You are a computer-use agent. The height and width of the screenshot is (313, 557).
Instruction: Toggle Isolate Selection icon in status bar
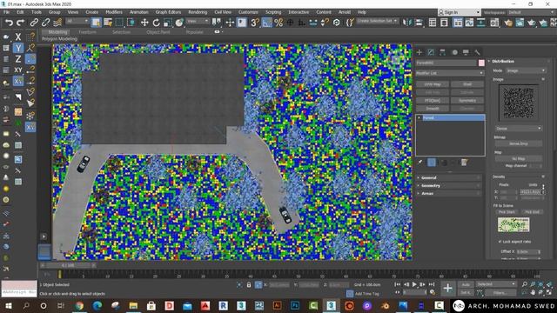pos(239,284)
